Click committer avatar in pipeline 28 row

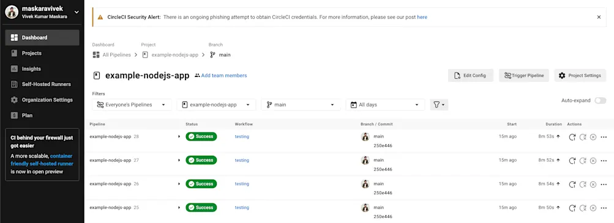(x=365, y=136)
